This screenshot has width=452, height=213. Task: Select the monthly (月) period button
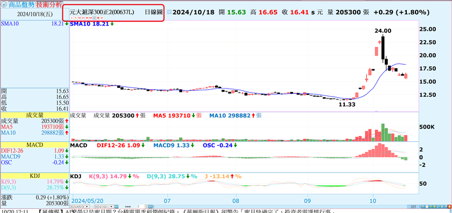[102, 18]
